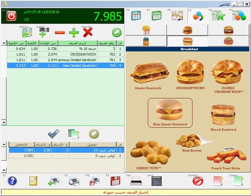Select the round red logo category button
The height and width of the screenshot is (196, 251).
pyautogui.click(x=228, y=41)
